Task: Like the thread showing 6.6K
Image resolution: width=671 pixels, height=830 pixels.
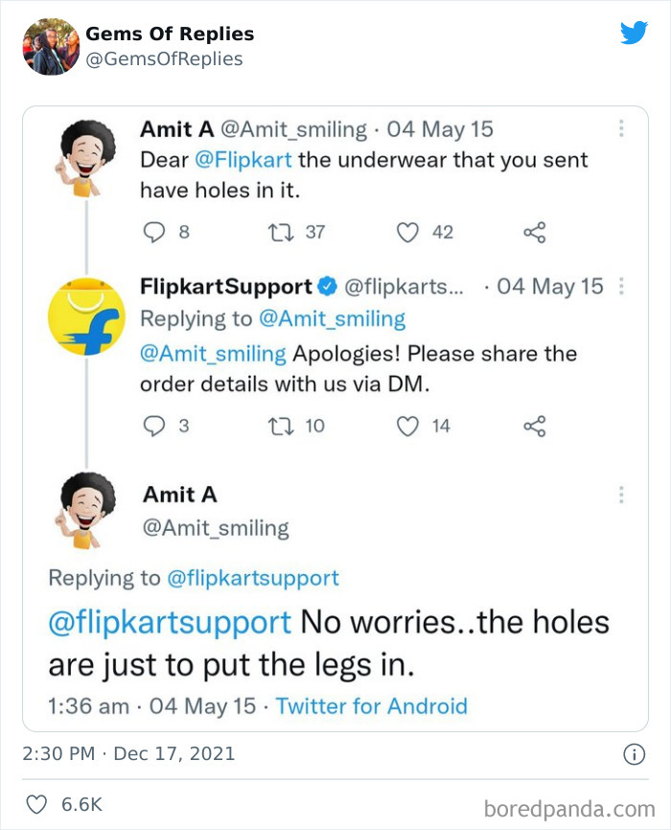Action: [37, 805]
